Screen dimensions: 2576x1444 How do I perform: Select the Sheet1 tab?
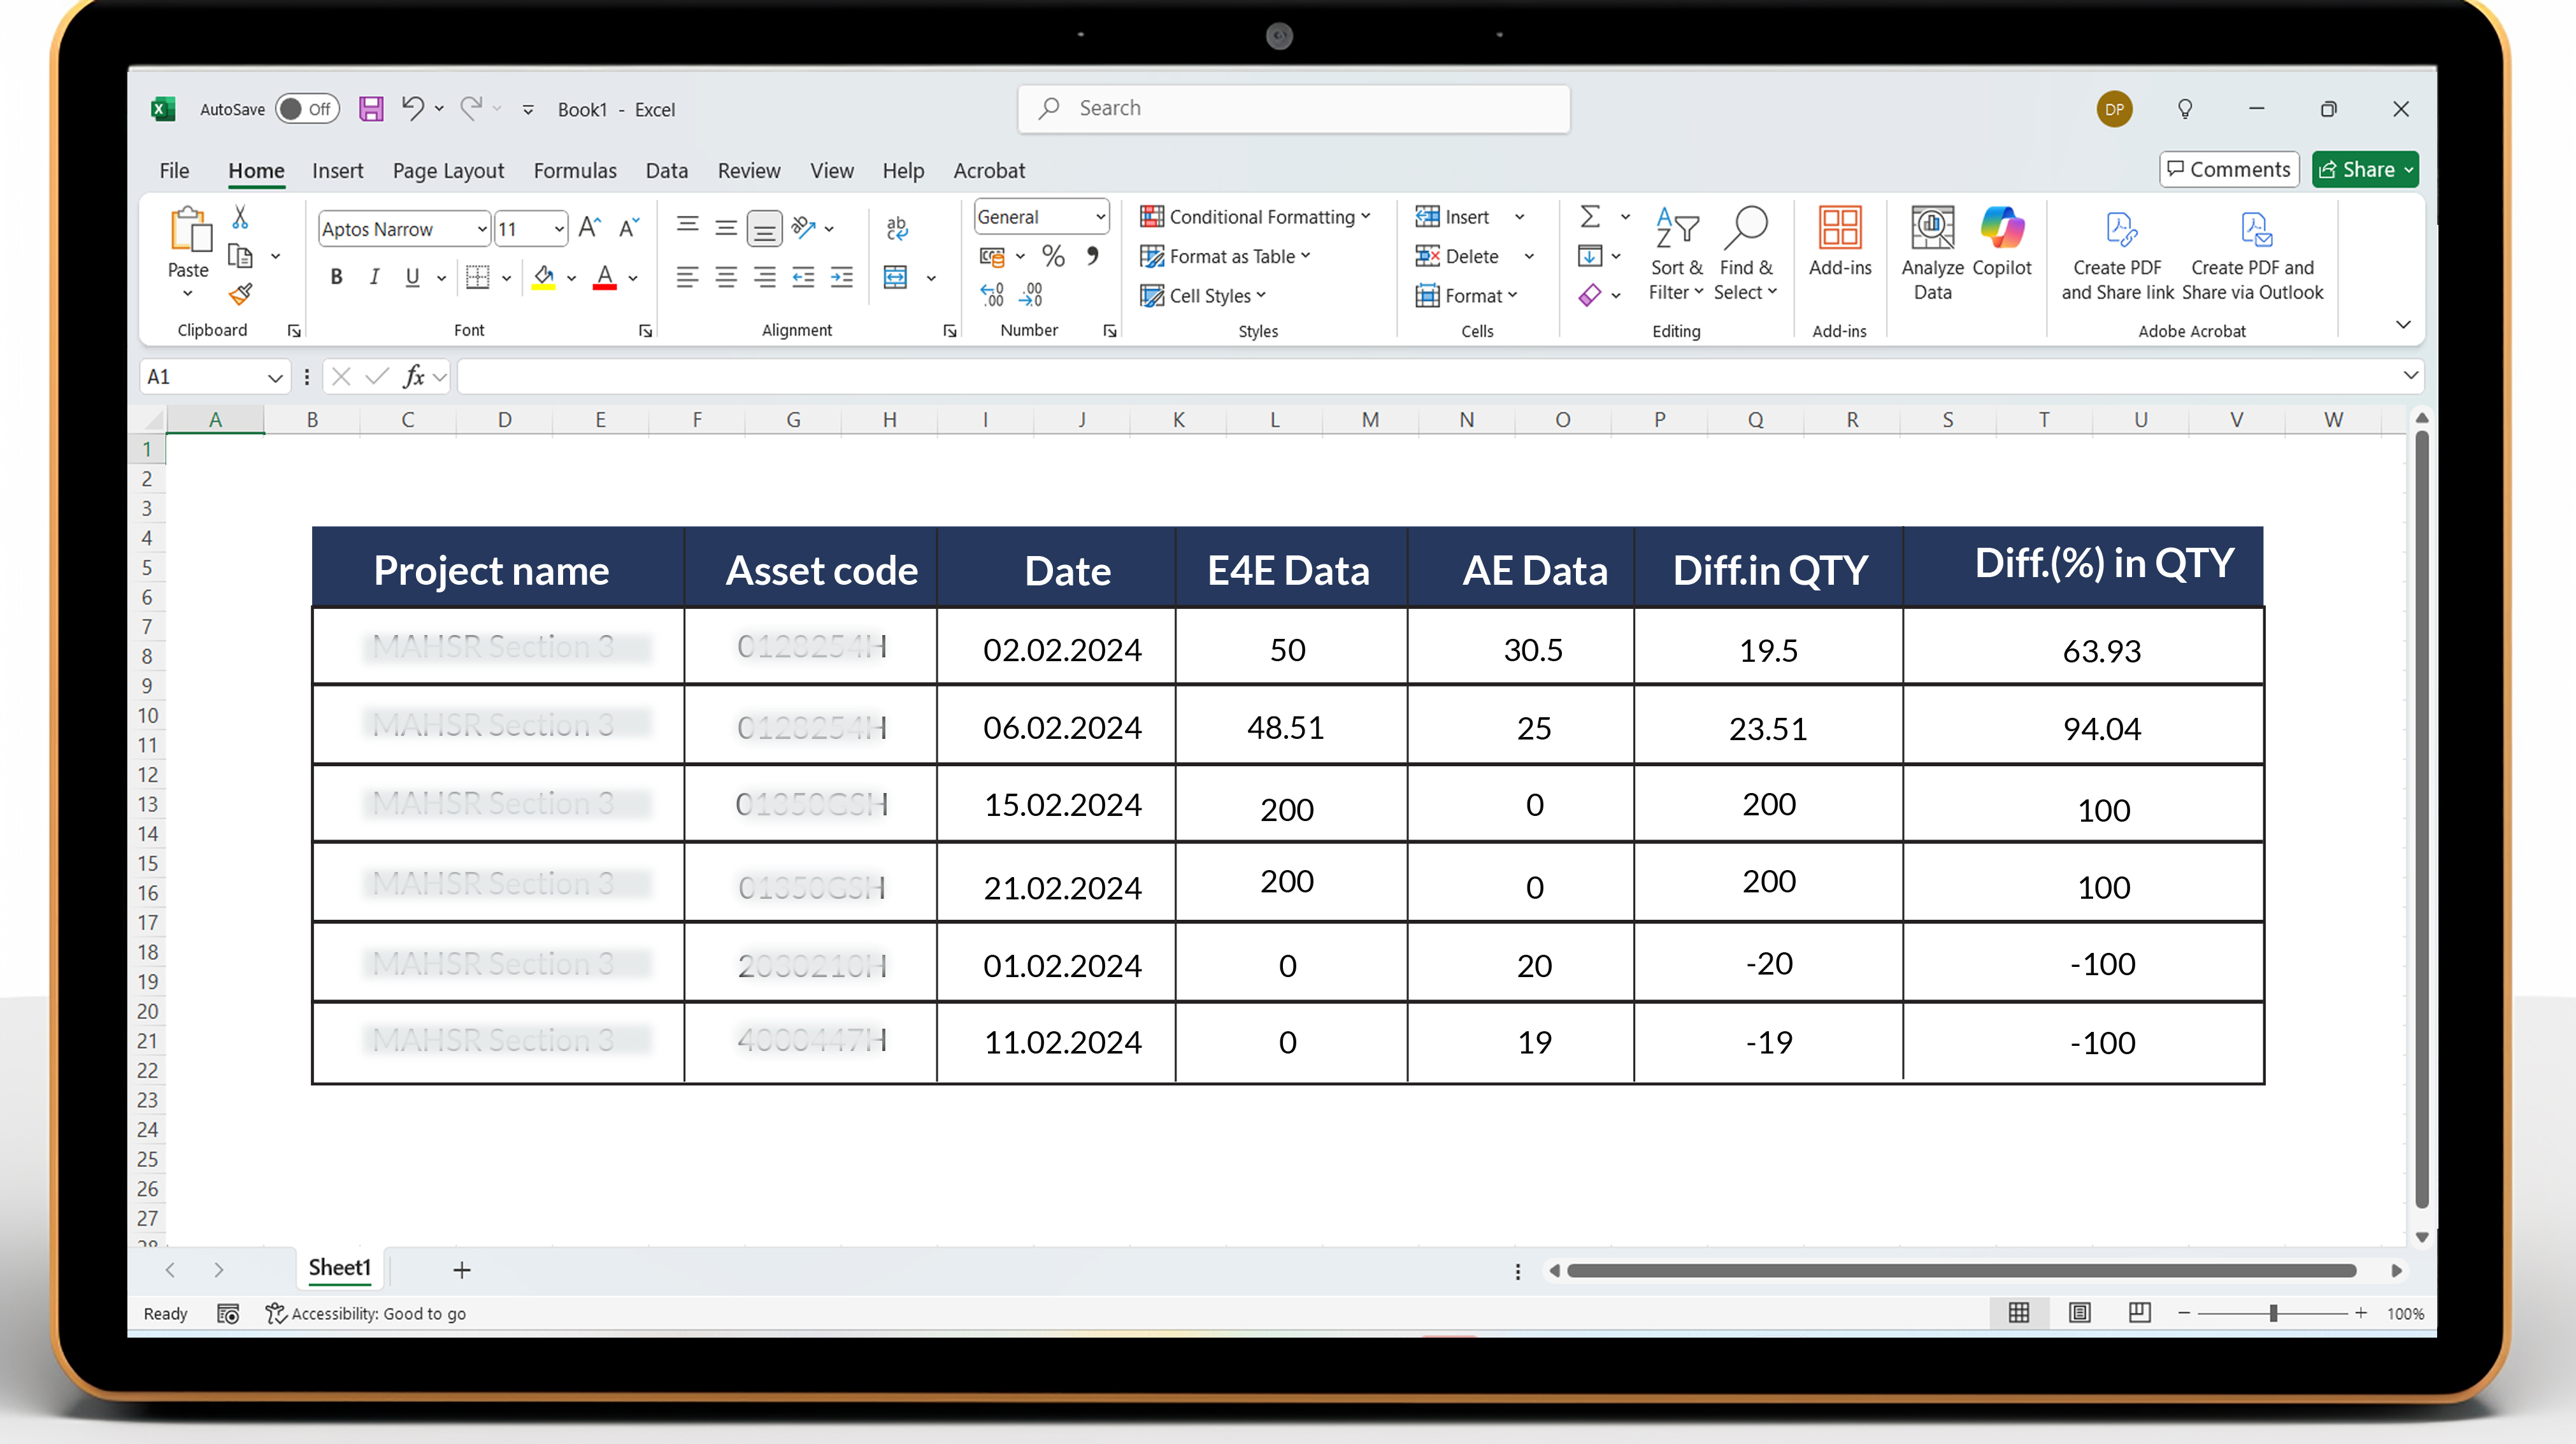(x=339, y=1268)
